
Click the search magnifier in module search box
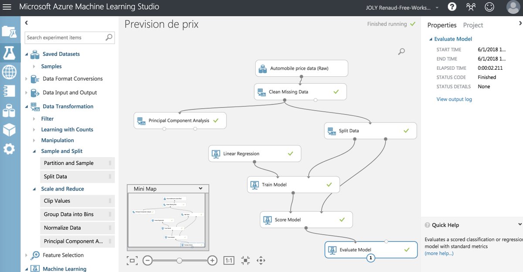point(109,37)
